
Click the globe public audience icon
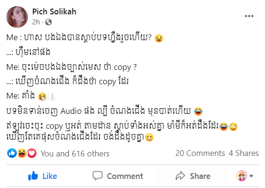pos(48,22)
